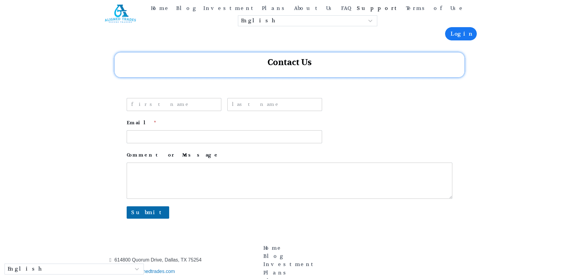Click Blog in the footer links

tap(273, 256)
